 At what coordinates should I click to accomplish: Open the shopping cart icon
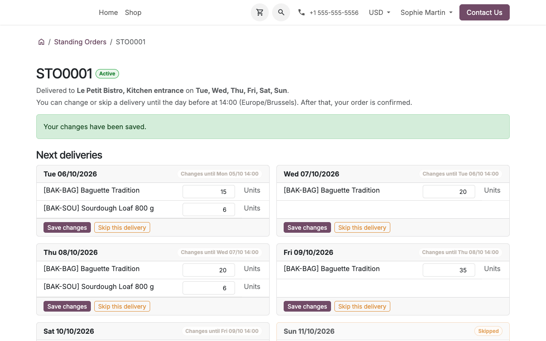[260, 12]
